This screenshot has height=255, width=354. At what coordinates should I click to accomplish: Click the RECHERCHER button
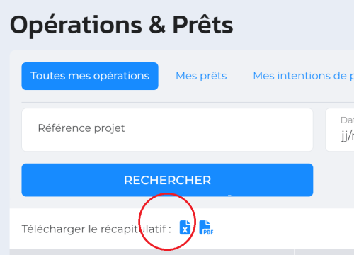167,180
